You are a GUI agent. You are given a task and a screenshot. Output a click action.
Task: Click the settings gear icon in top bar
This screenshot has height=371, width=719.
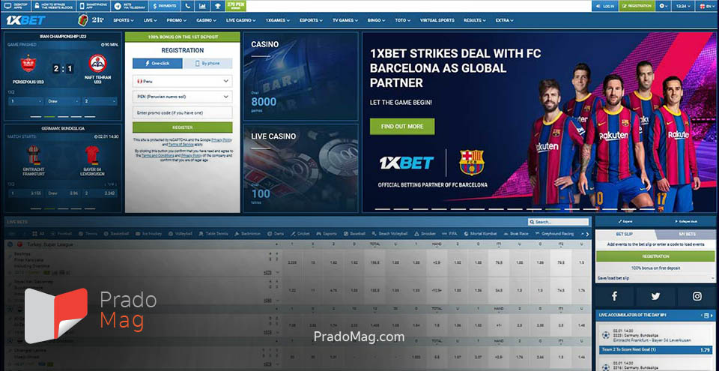click(x=664, y=5)
